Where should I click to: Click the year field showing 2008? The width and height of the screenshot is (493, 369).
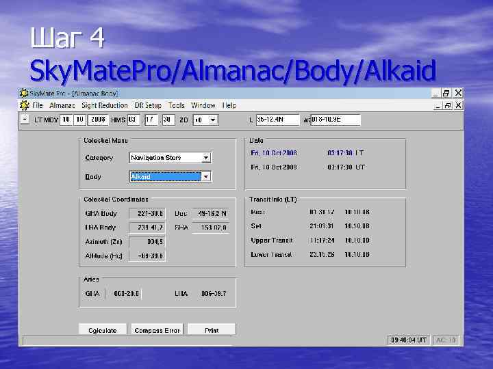coord(98,120)
